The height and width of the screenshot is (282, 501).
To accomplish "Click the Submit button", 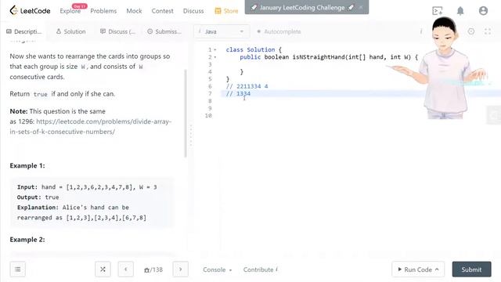I will (471, 269).
